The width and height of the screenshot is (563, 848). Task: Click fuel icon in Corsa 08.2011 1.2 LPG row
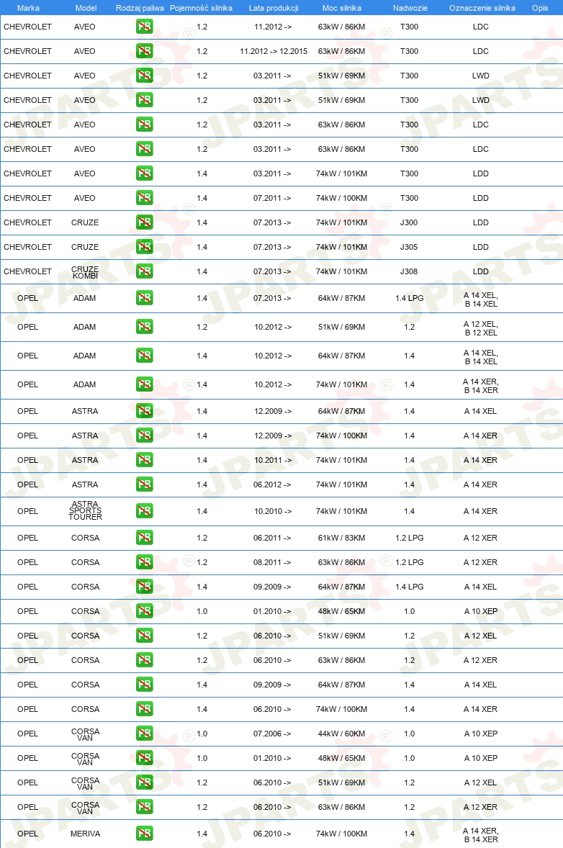[x=145, y=562]
